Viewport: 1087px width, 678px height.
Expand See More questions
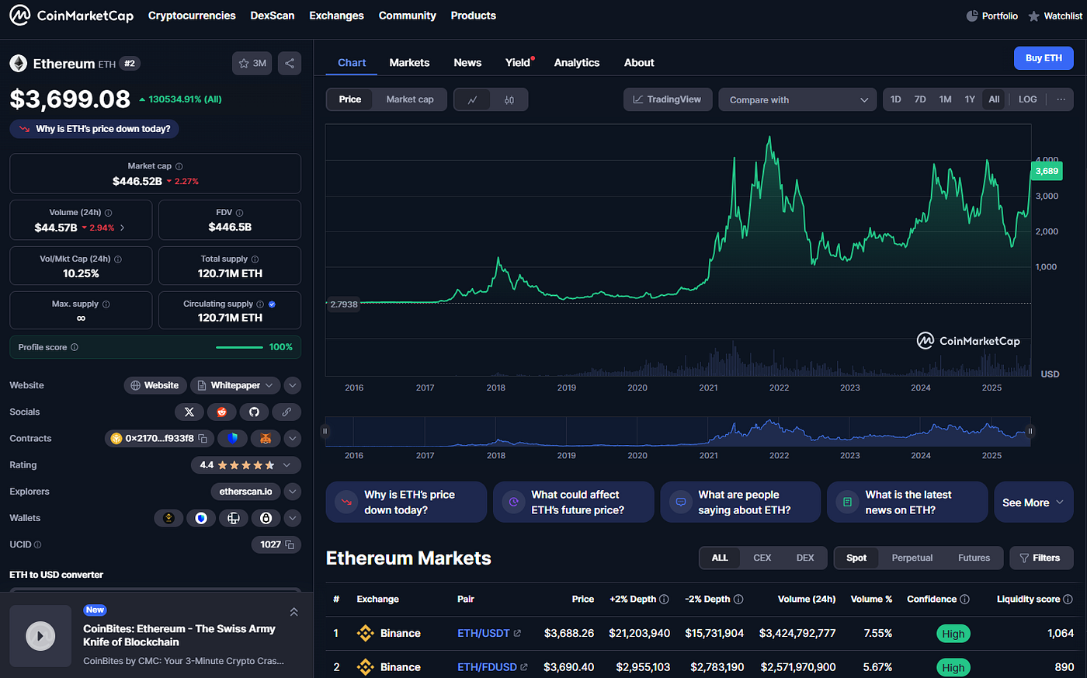point(1033,502)
